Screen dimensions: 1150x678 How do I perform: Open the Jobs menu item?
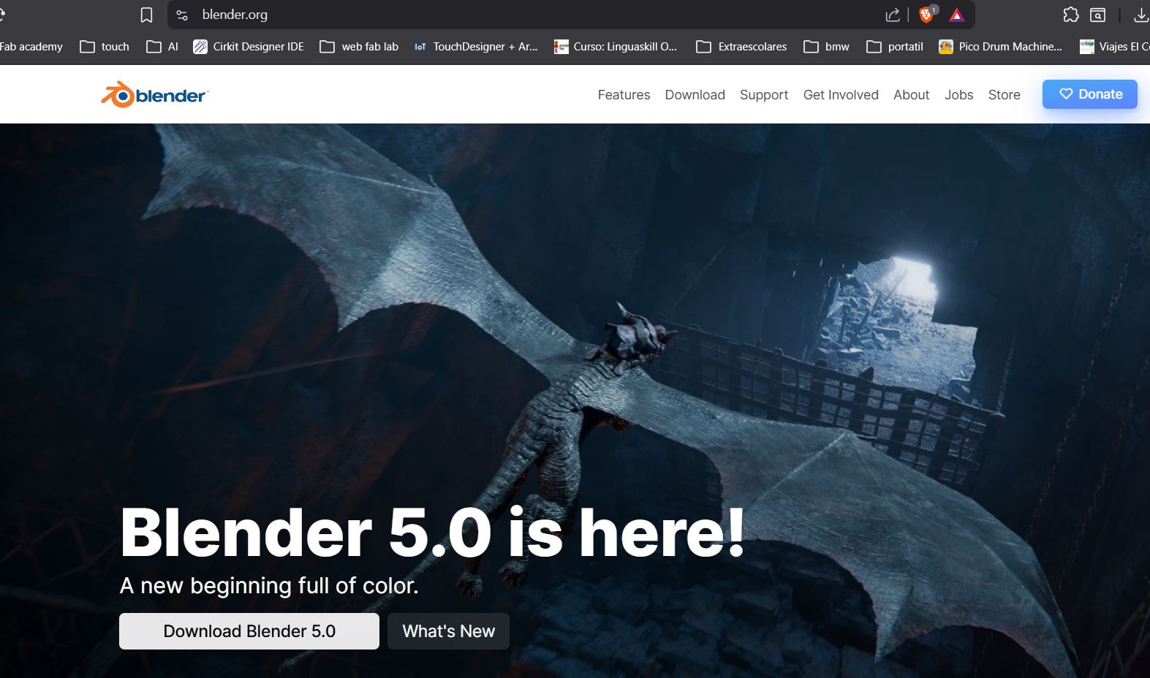pos(958,95)
